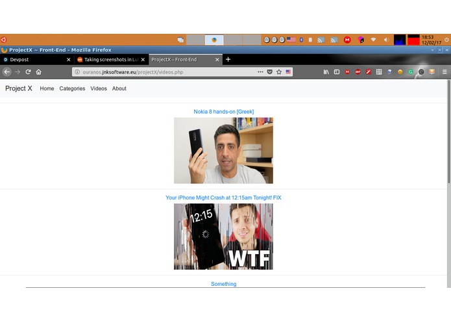Open the Wi-Fi network indicator in panel
The width and height of the screenshot is (451, 321).
coord(373,40)
